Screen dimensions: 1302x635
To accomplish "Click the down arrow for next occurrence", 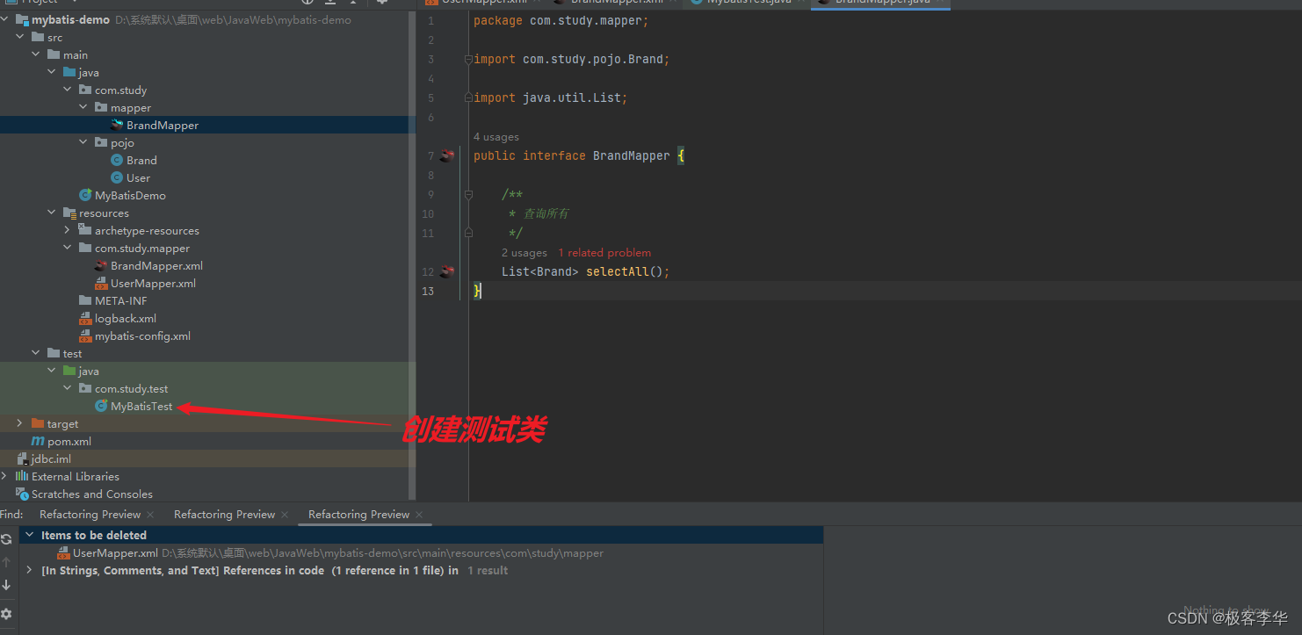I will tap(7, 585).
